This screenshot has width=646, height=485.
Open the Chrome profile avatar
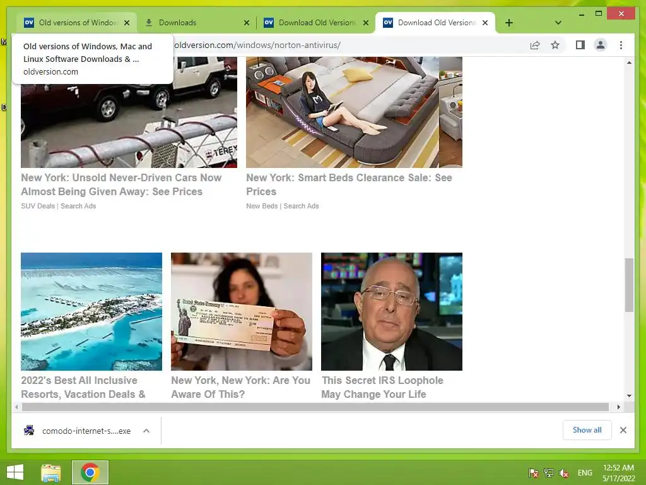point(601,45)
